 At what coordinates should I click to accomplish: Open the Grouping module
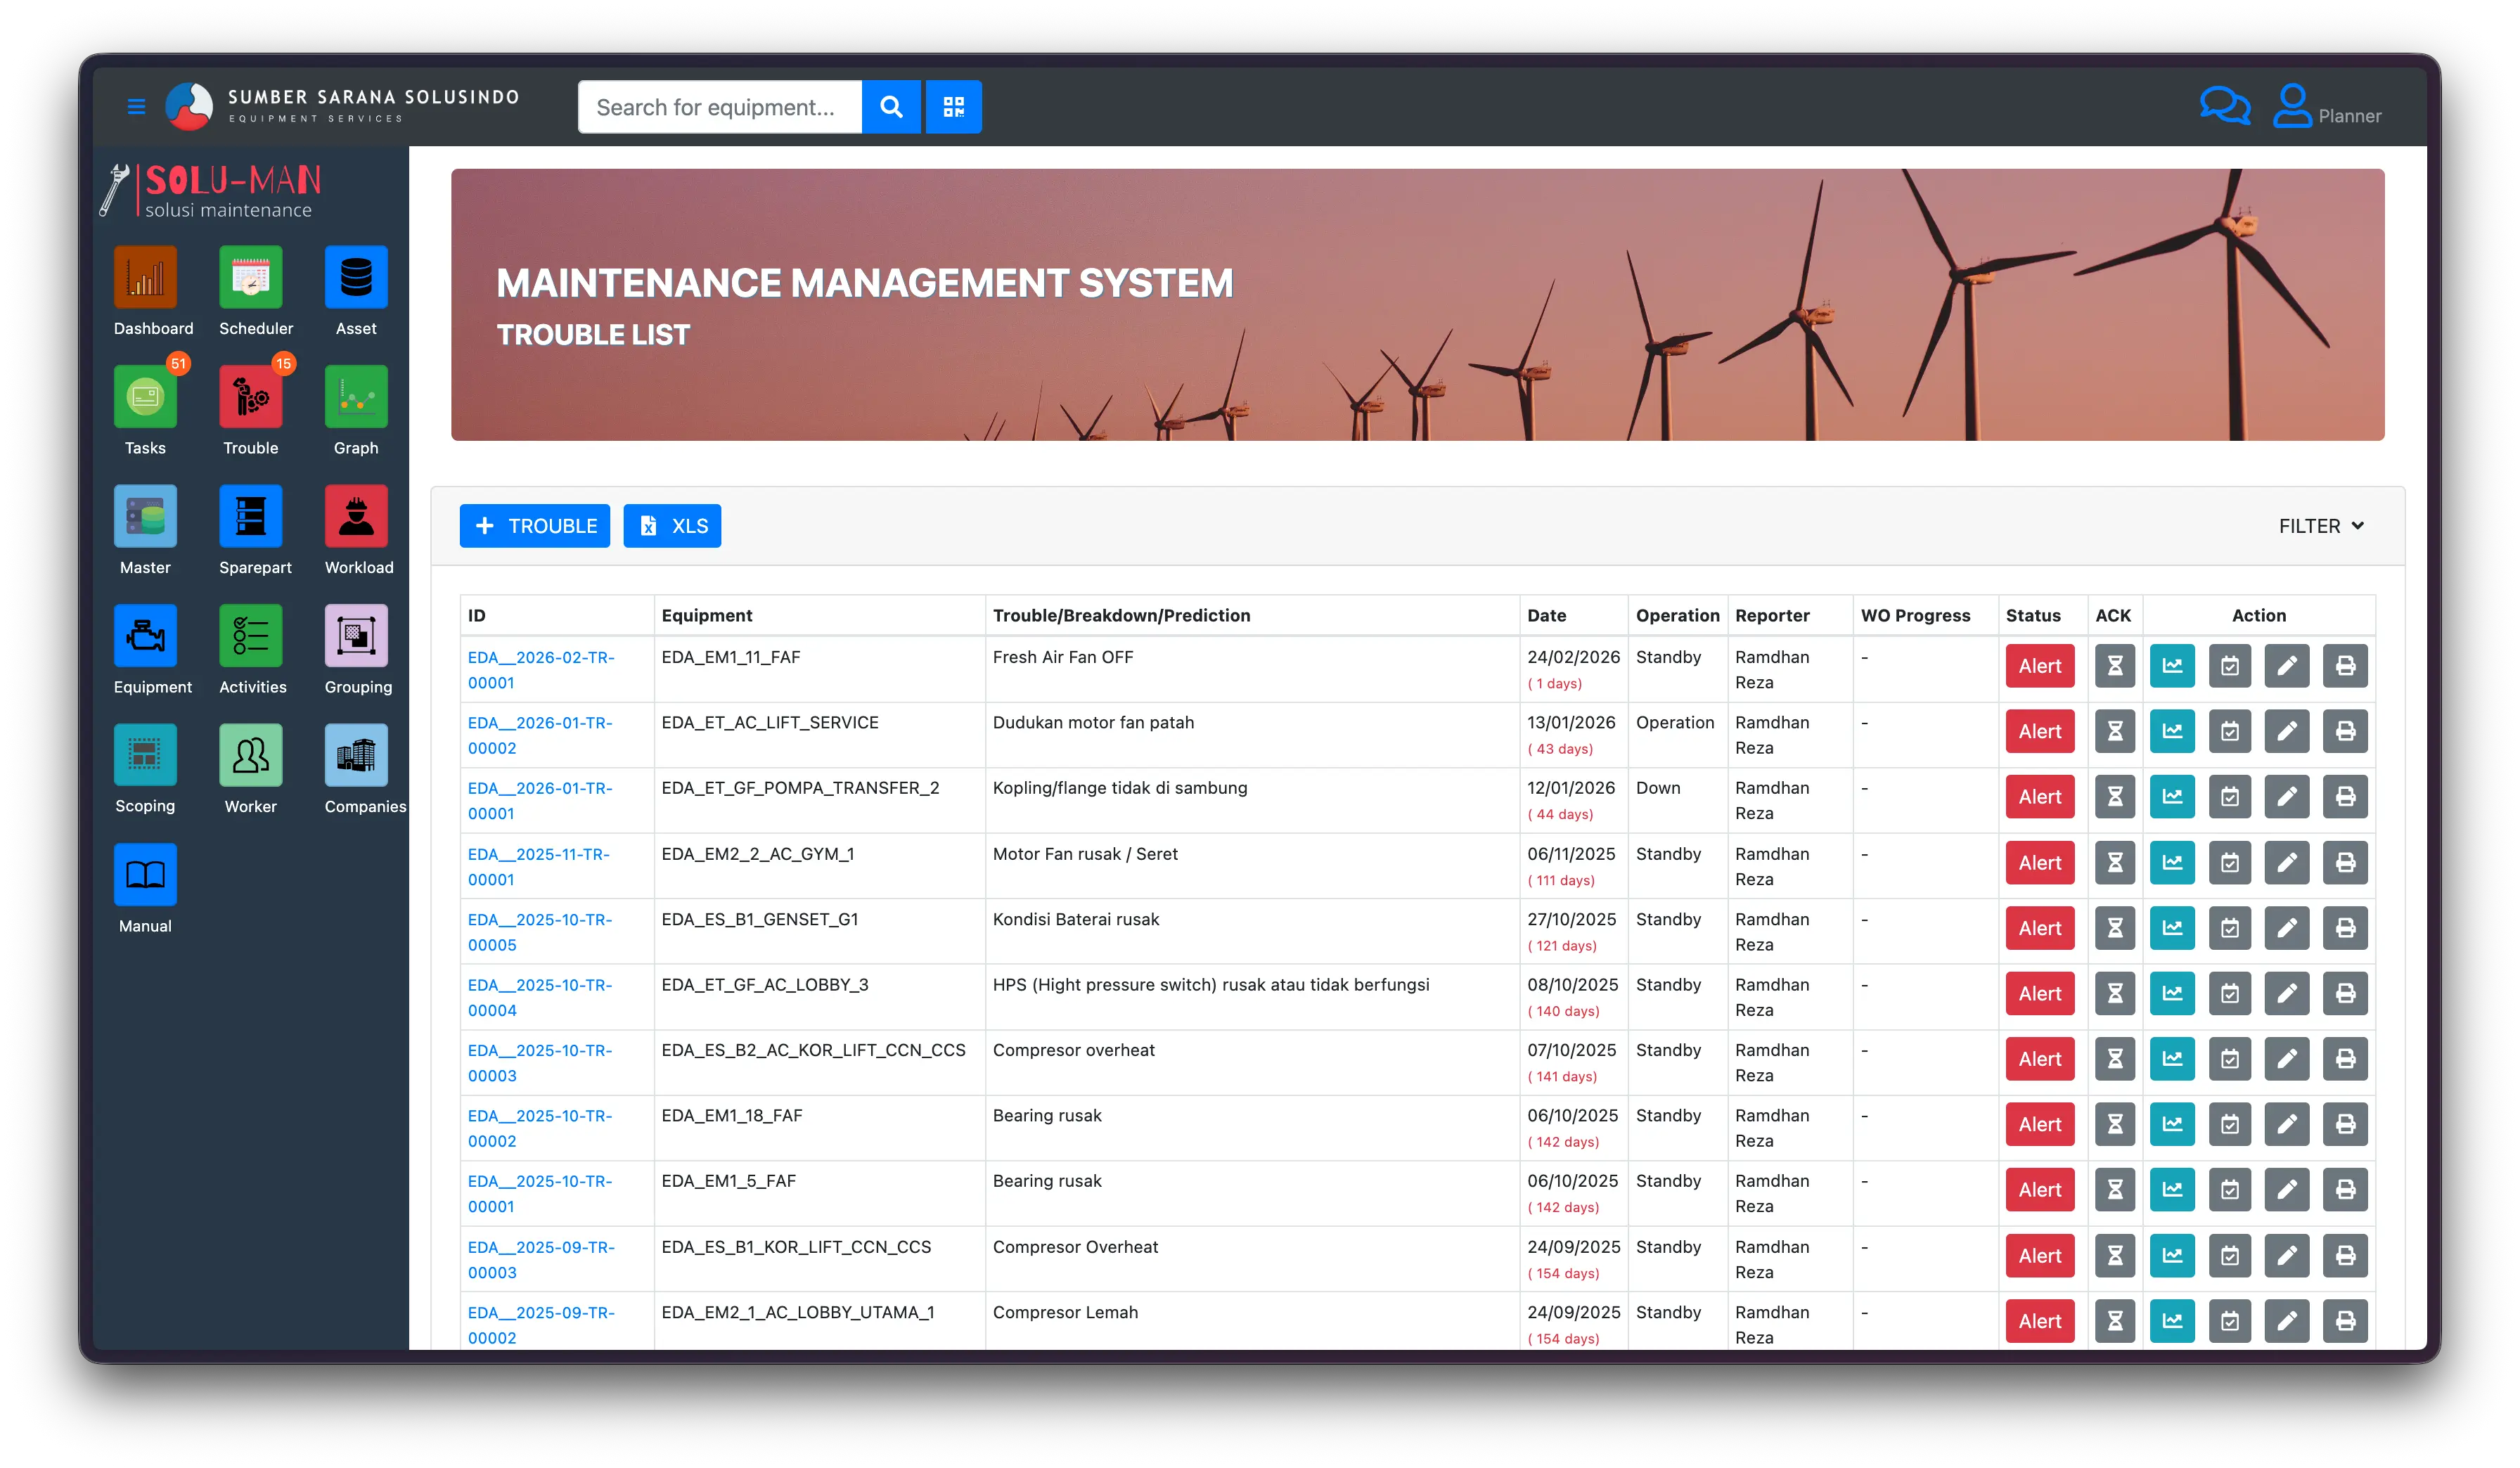(x=356, y=636)
